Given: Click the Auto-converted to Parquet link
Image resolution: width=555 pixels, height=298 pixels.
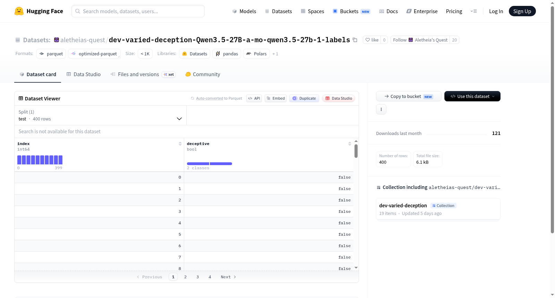Looking at the screenshot, I should [210, 98].
